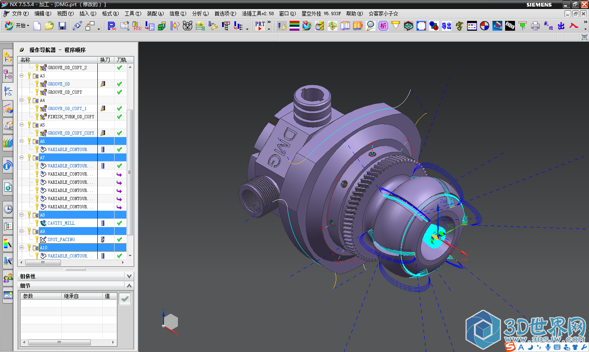The width and height of the screenshot is (589, 352).
Task: Click the 换刀 column header
Action: coord(106,60)
